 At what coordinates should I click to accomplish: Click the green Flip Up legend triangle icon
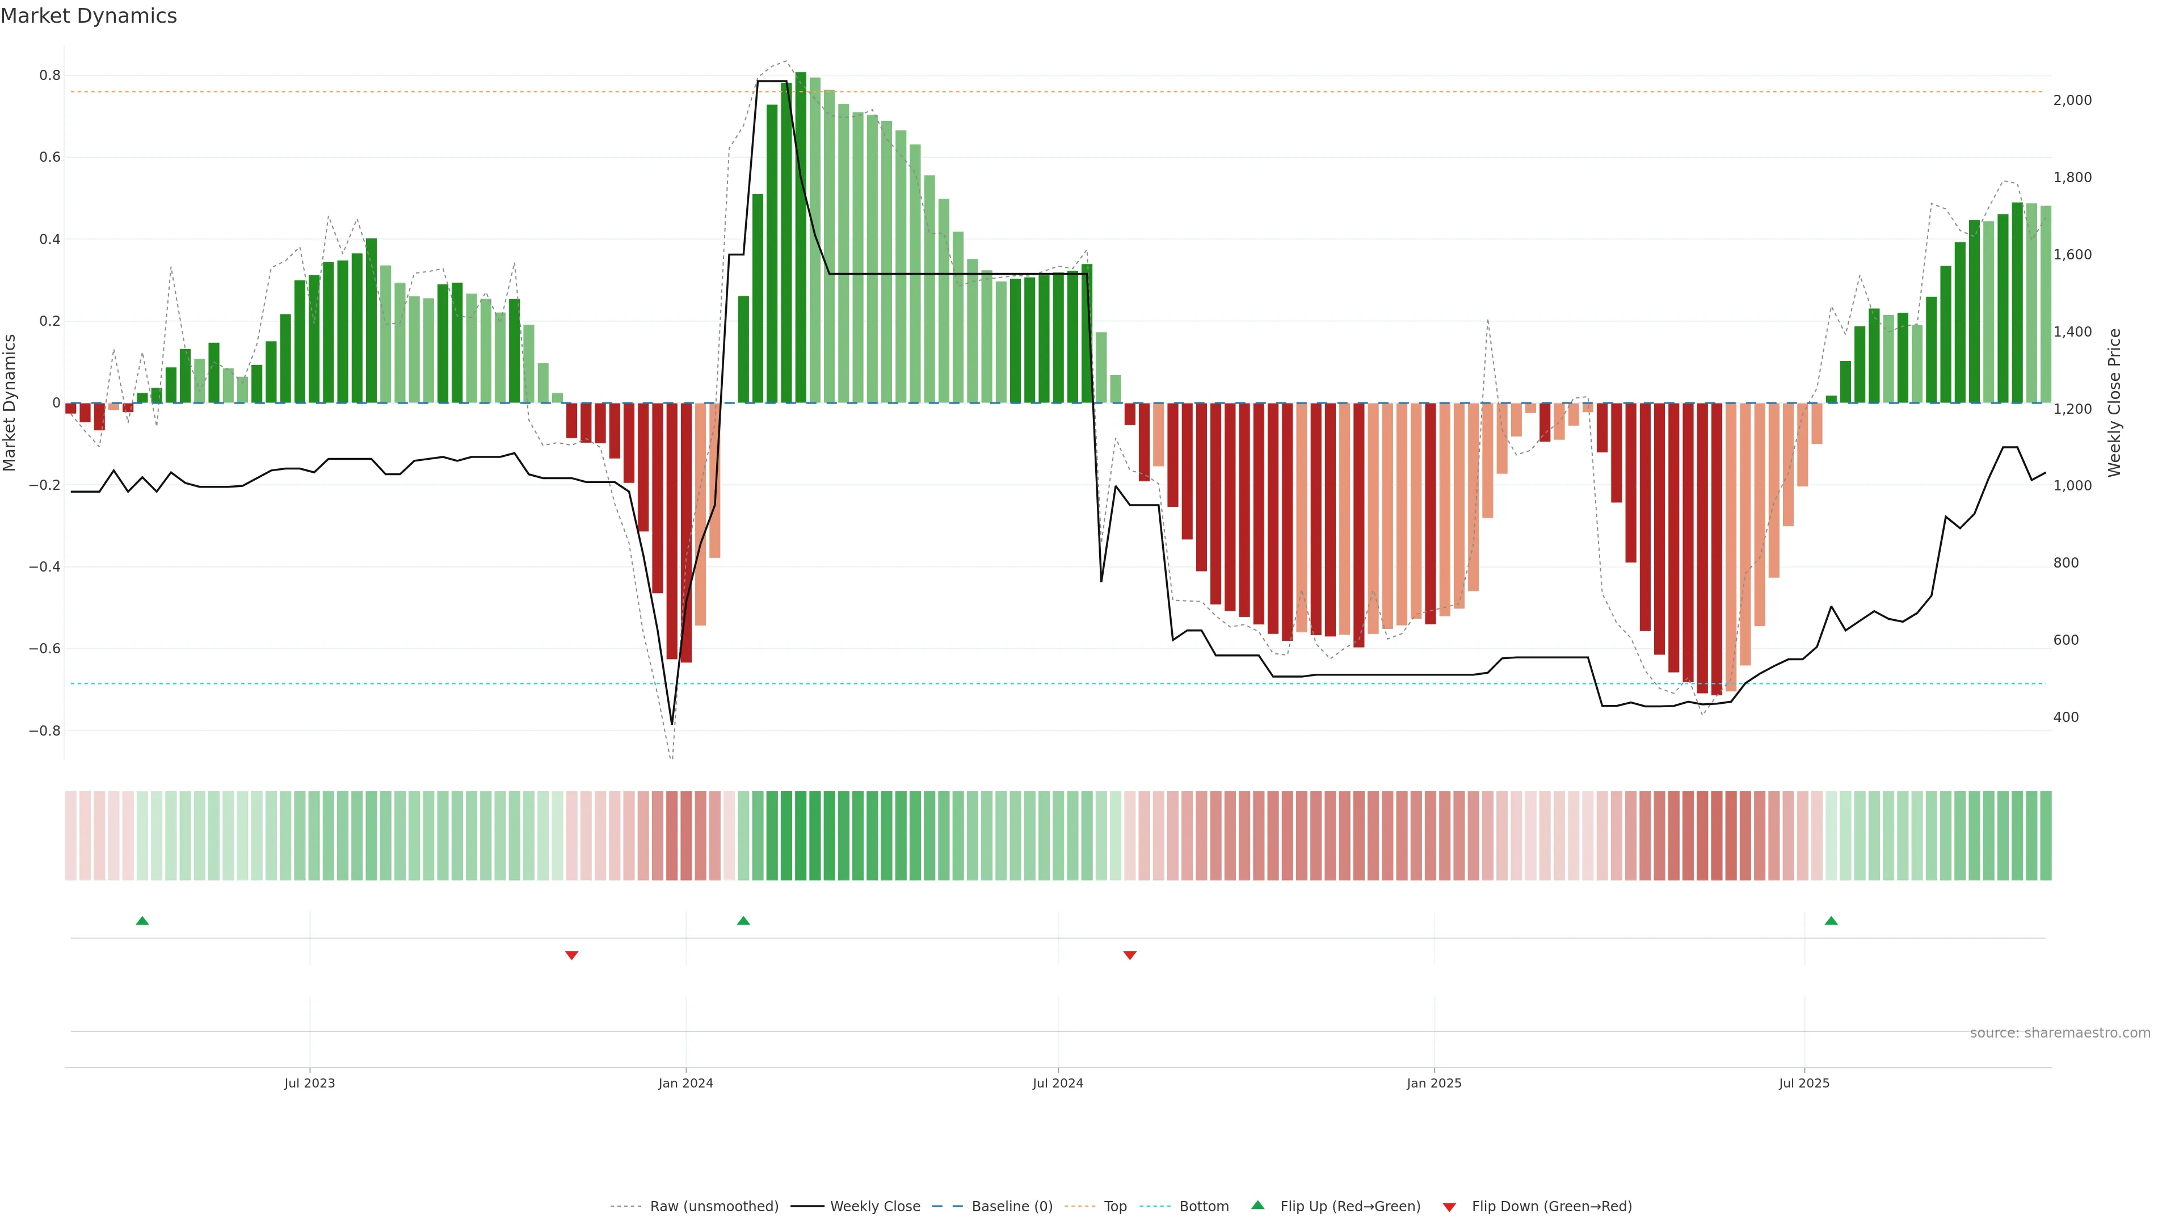pyautogui.click(x=1257, y=1205)
